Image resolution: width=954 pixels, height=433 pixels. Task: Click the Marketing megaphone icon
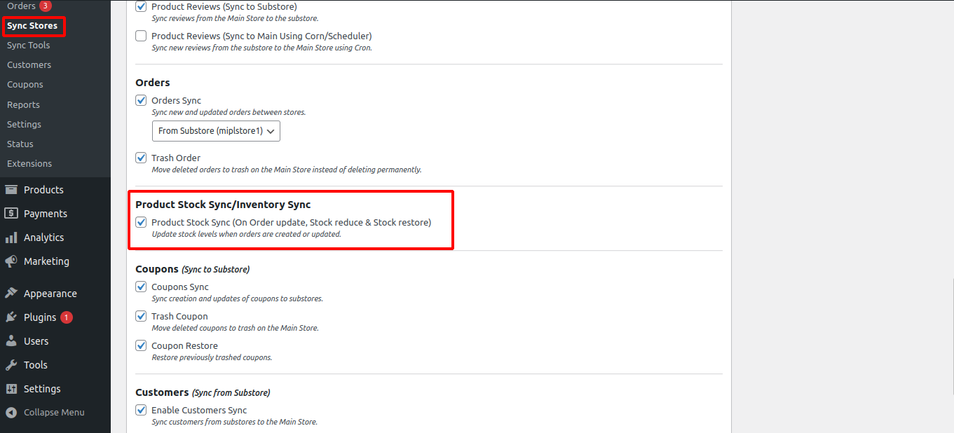11,261
